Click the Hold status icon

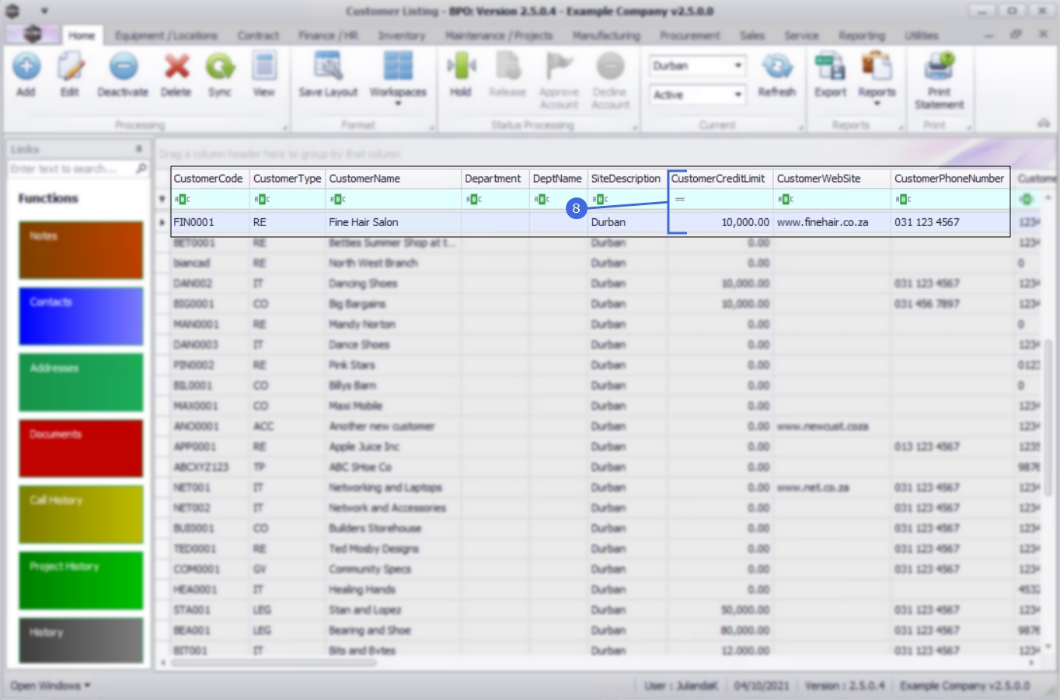pyautogui.click(x=461, y=67)
